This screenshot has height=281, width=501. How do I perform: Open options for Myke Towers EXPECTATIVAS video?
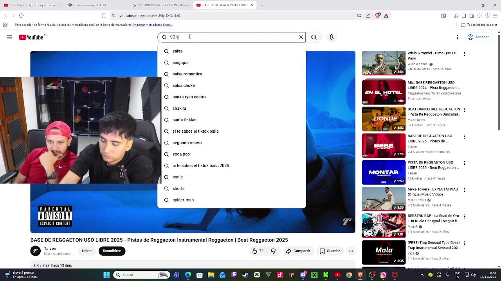[x=465, y=190]
